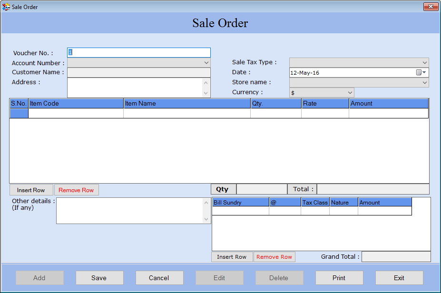
Task: Close the Sale Order window
Action: [x=431, y=7]
